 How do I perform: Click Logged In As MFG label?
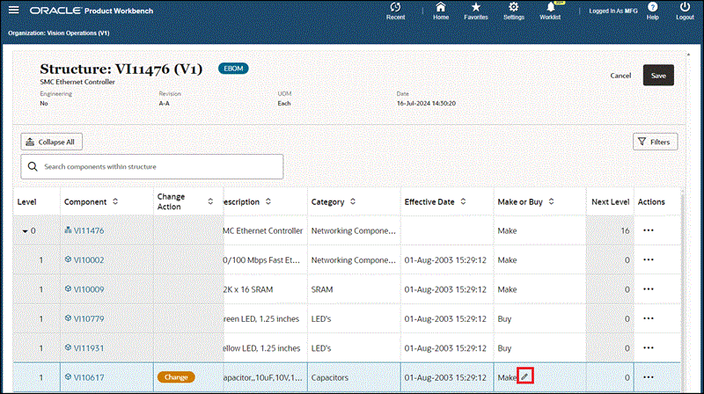[x=613, y=11]
